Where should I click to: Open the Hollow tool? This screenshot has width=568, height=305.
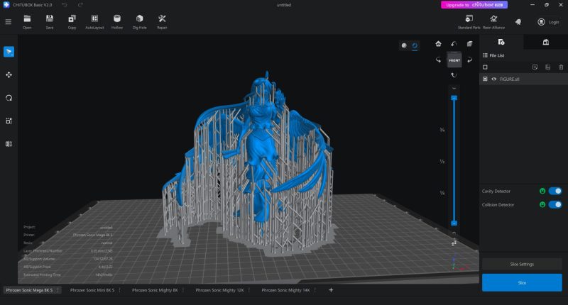click(x=117, y=22)
